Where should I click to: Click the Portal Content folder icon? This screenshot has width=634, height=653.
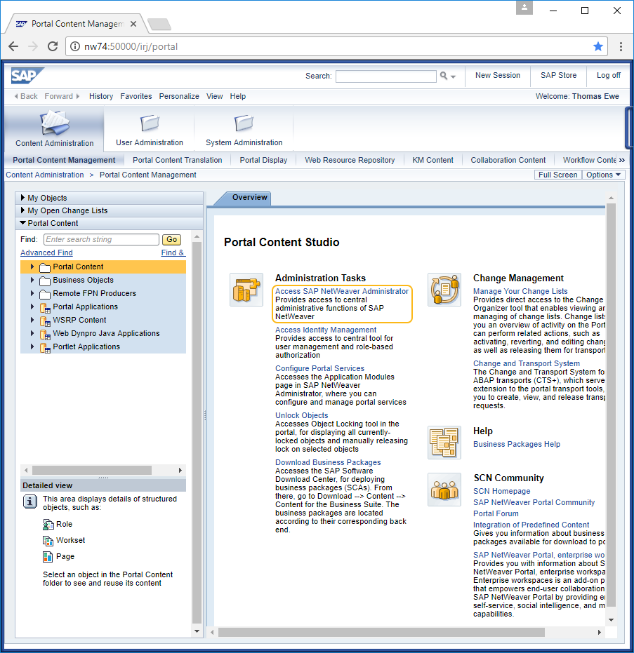45,267
